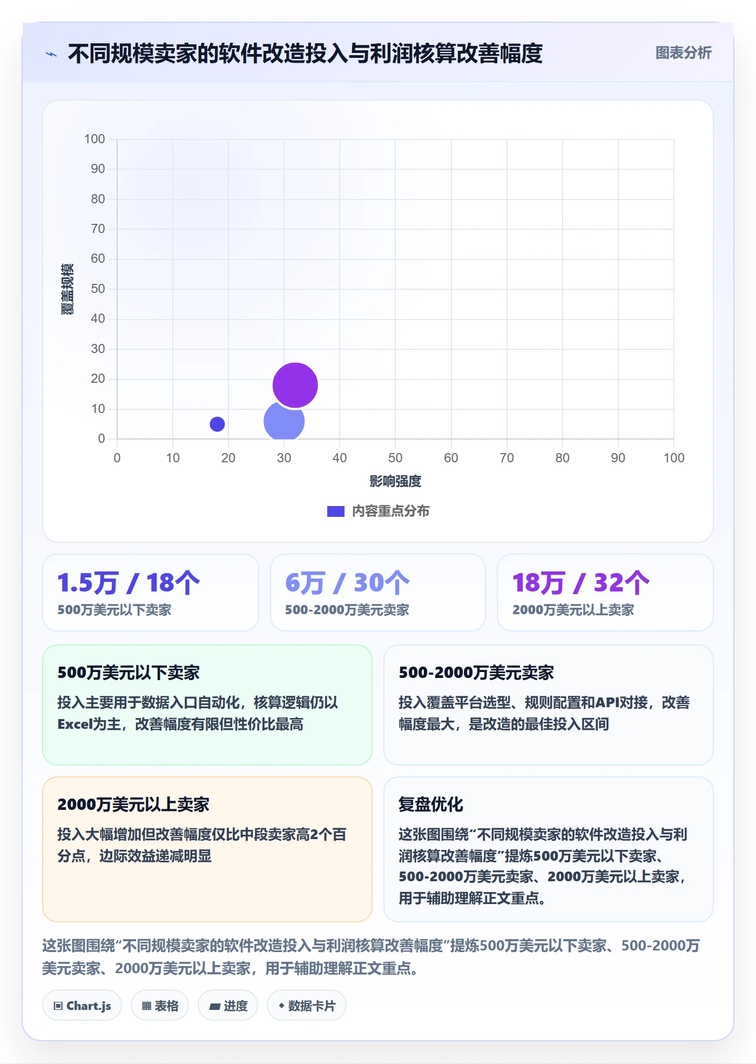Click the small dark blue bubble in chart
The height and width of the screenshot is (1064, 756).
coord(217,424)
